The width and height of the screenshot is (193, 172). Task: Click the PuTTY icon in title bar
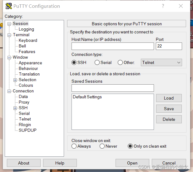click(9, 6)
